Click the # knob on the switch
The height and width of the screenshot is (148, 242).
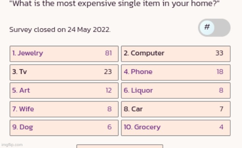207,28
